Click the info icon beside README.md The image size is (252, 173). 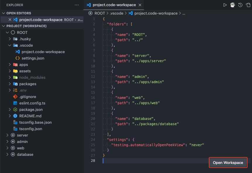click(15, 116)
